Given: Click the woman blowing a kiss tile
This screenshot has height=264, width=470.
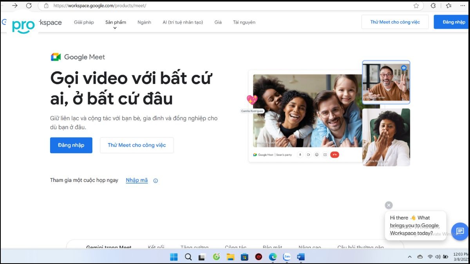Looking at the screenshot, I should 386,137.
